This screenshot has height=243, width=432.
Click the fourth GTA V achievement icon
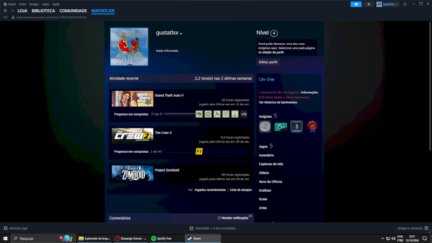tap(226, 114)
